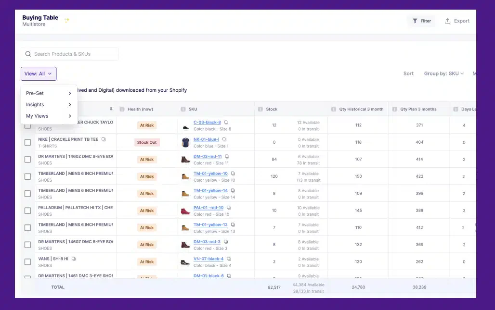
Task: Click the Filter button
Action: 421,21
